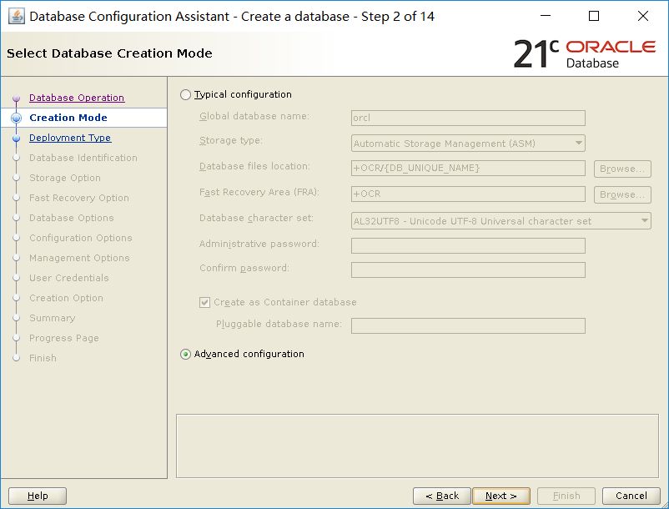This screenshot has height=509, width=669.
Task: Proceed with the Next button
Action: (501, 496)
